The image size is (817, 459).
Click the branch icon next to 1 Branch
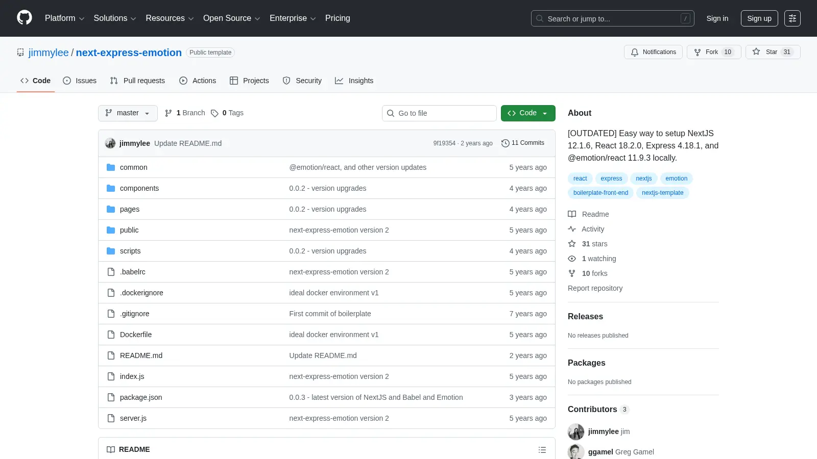169,113
